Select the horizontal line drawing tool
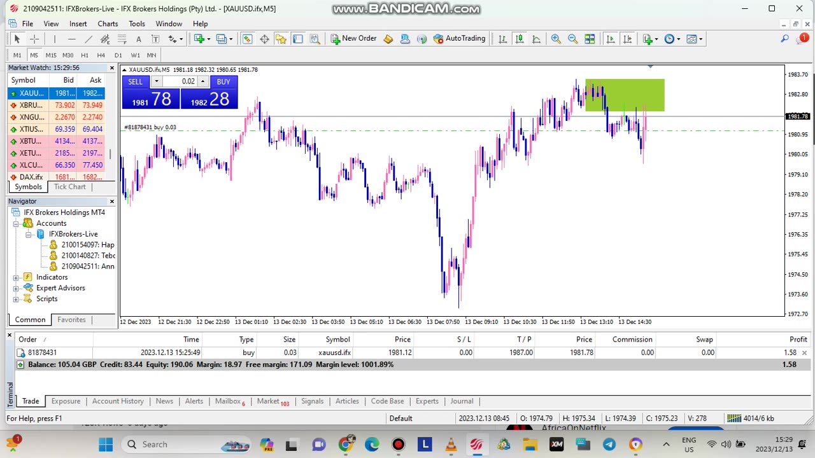The width and height of the screenshot is (815, 458). (72, 39)
